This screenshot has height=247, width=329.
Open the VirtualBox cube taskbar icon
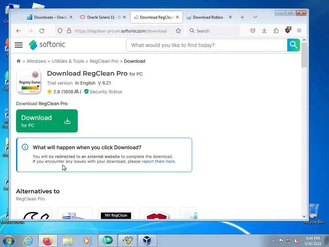(147, 241)
